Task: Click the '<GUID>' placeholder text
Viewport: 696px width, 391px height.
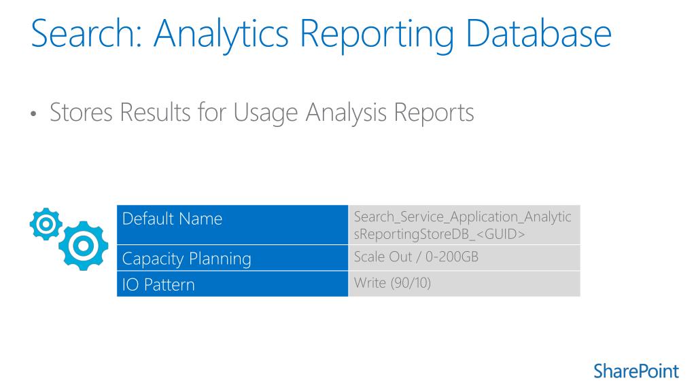Action: 500,234
